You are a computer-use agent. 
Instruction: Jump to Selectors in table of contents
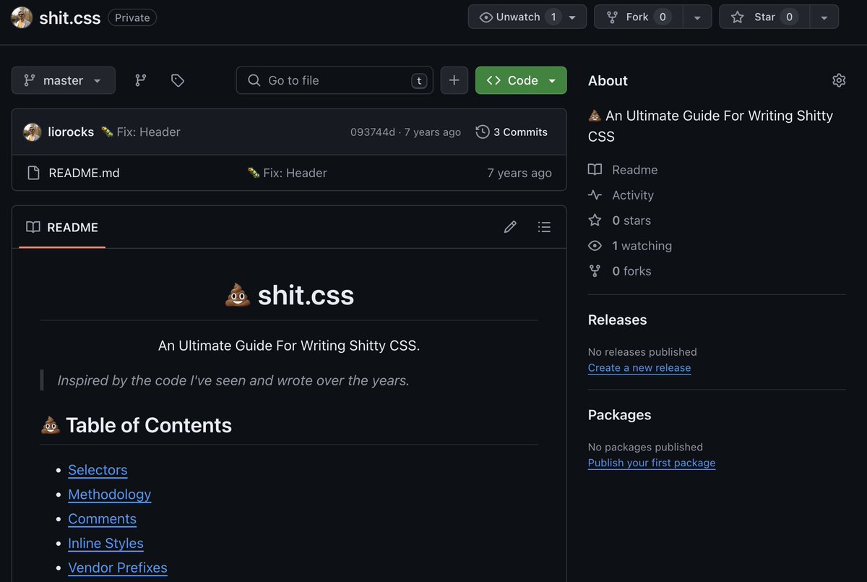click(x=98, y=470)
